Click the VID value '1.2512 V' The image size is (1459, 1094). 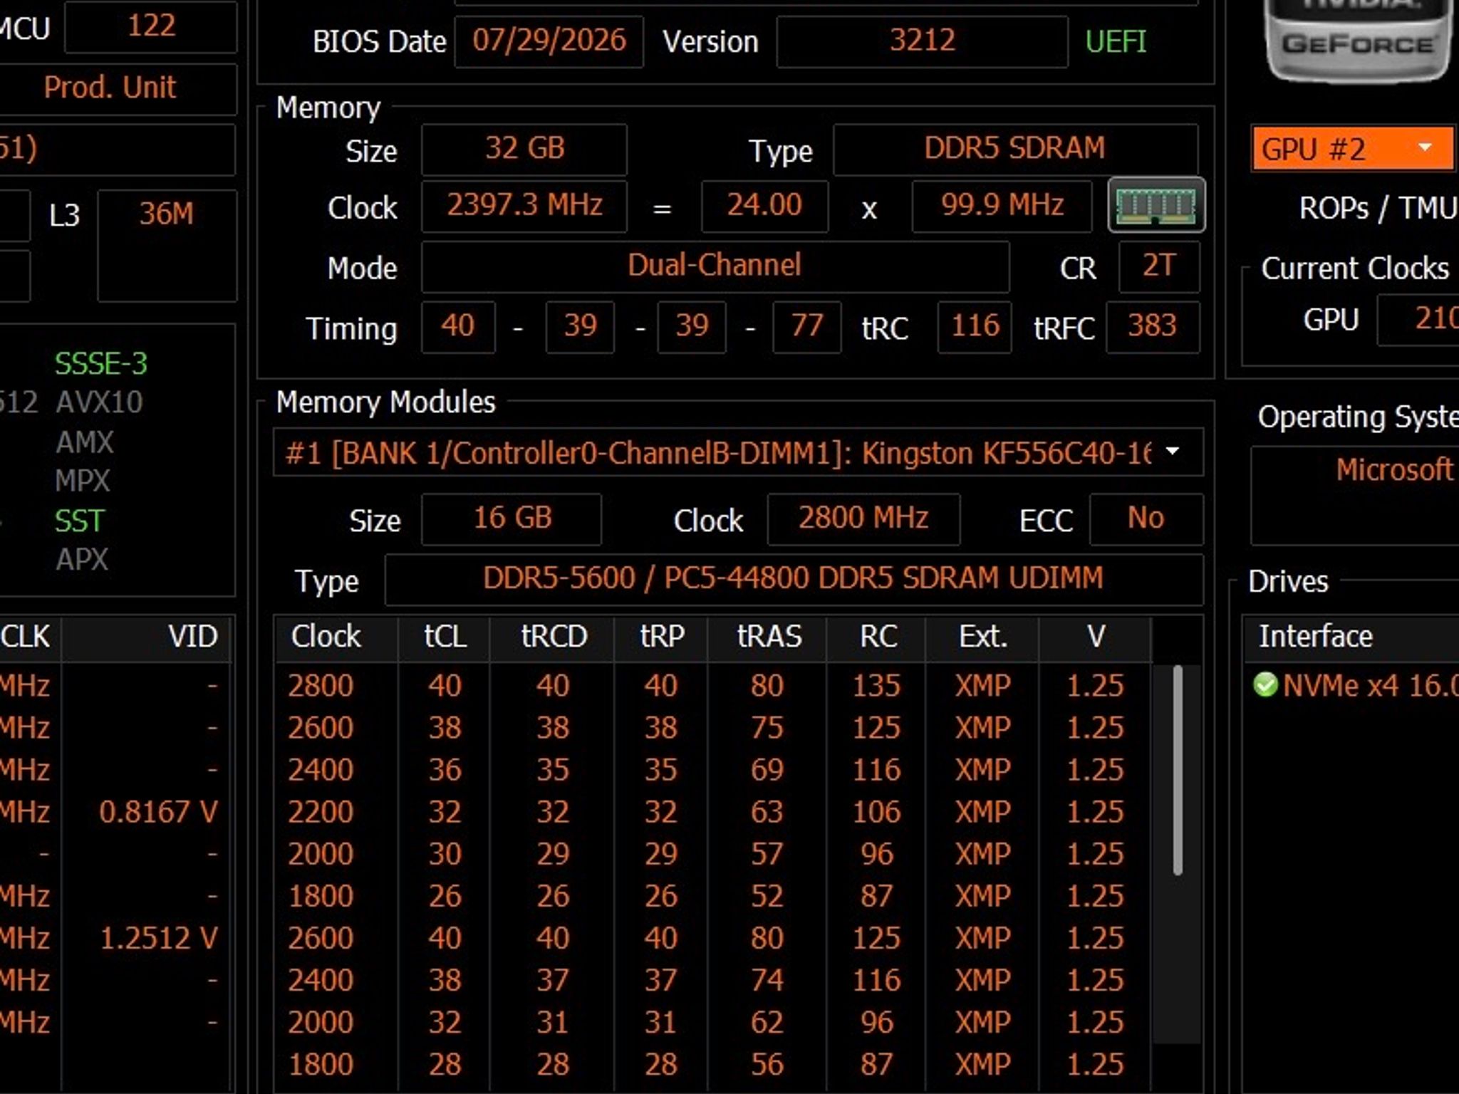(158, 938)
